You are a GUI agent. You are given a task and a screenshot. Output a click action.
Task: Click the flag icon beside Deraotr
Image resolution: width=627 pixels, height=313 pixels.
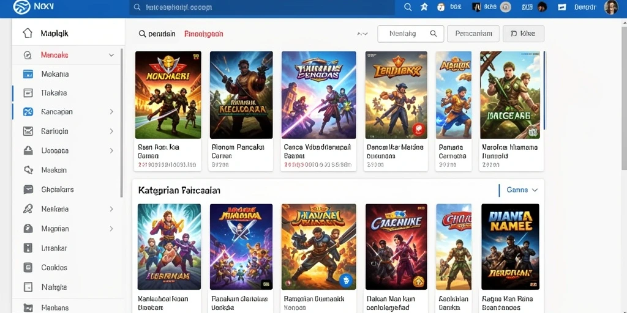click(x=562, y=7)
